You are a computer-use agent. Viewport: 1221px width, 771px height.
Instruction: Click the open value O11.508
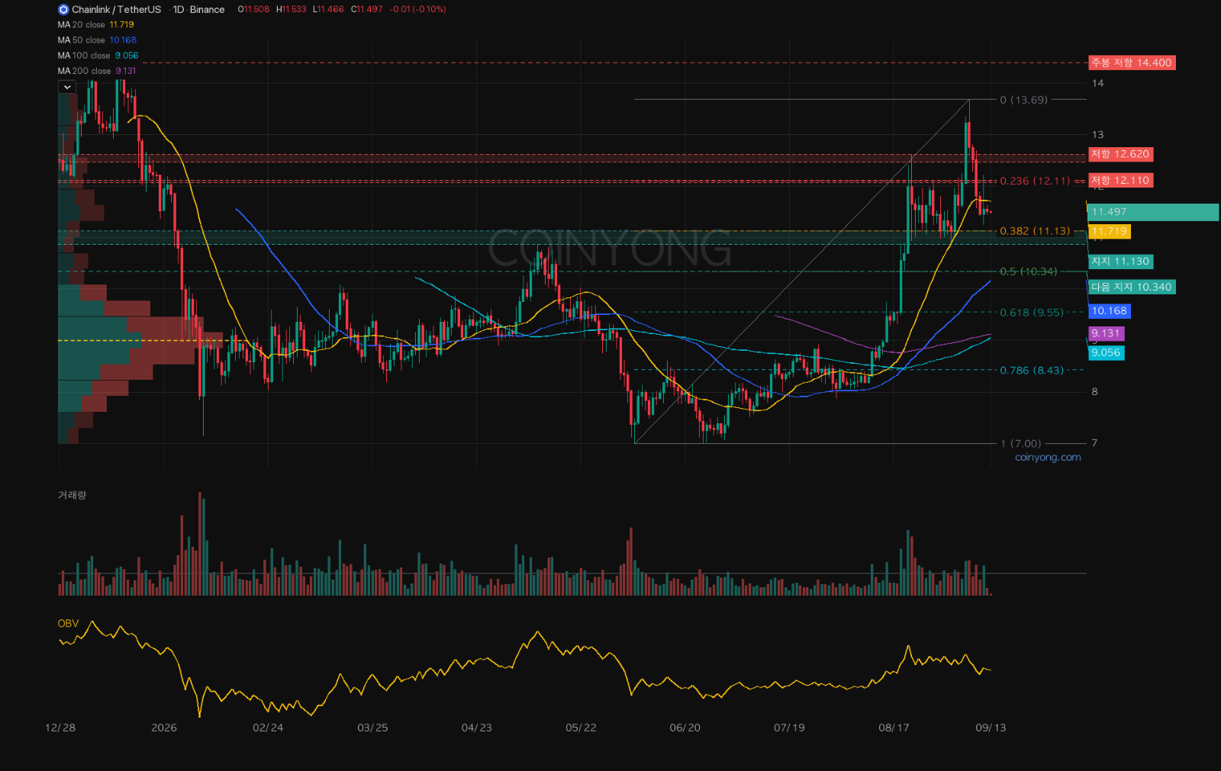(253, 10)
